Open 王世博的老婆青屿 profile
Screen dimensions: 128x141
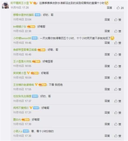(23, 85)
